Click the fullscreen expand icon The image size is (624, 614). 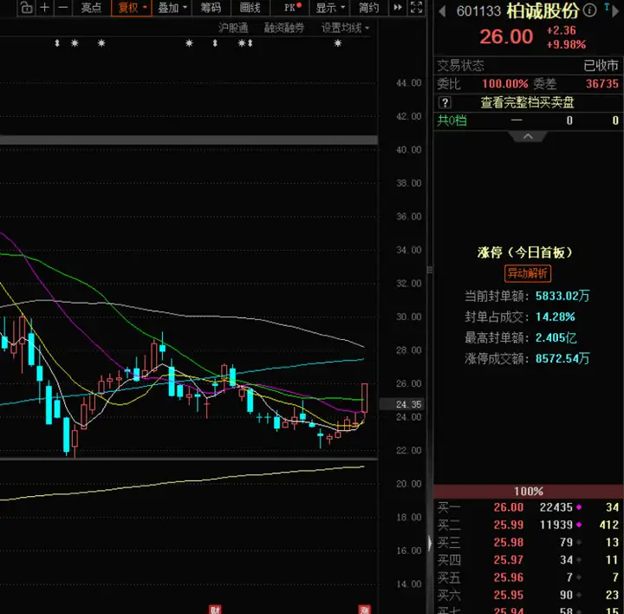[416, 8]
